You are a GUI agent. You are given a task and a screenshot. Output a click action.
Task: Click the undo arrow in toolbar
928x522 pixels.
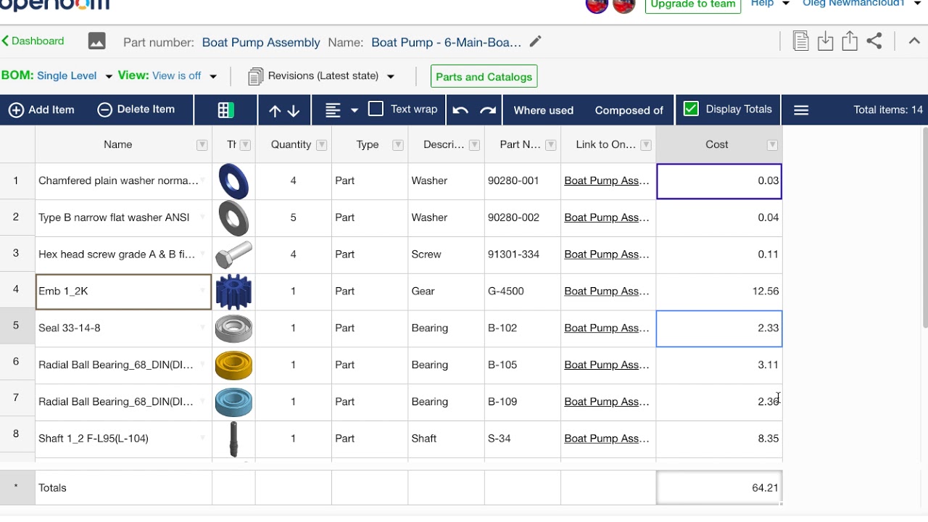(x=460, y=110)
